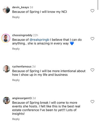Reply to rychenfamous' comment
The width and height of the screenshot is (99, 126).
[16, 80]
